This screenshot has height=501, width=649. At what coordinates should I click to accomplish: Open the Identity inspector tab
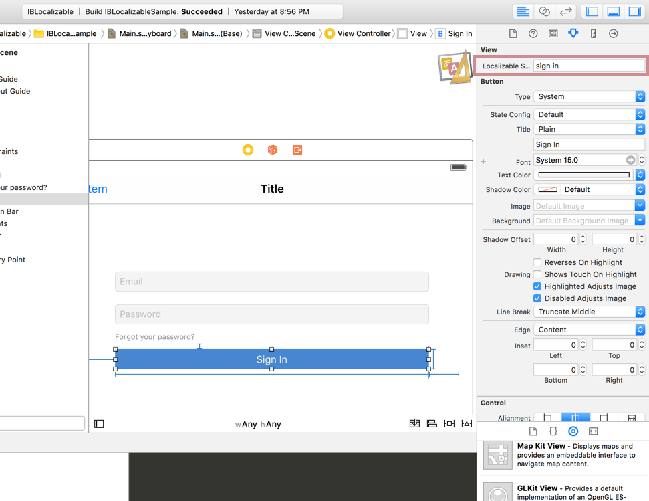coord(553,33)
